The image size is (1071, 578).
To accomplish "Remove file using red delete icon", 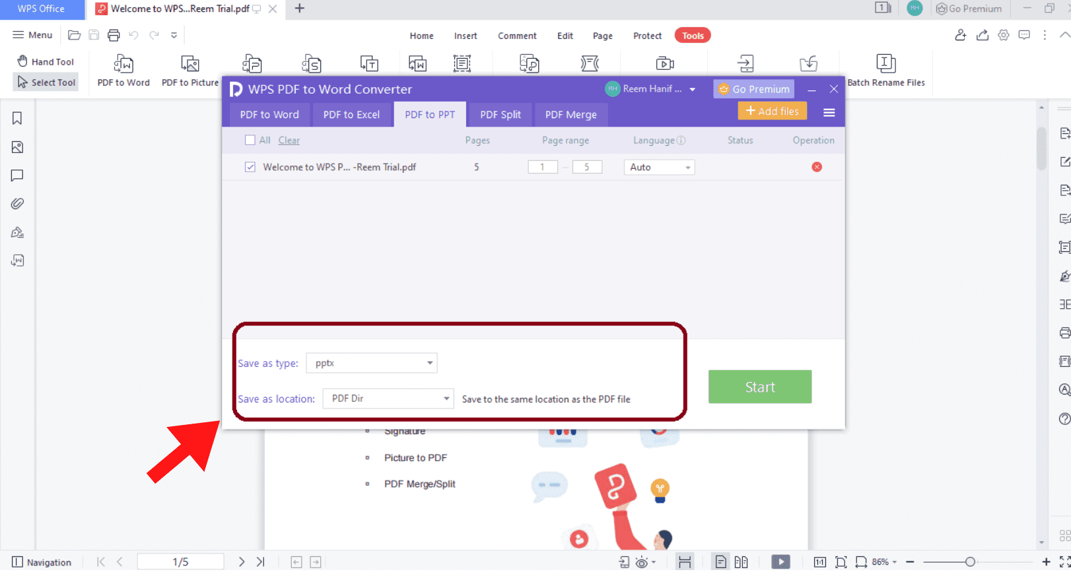I will click(817, 167).
